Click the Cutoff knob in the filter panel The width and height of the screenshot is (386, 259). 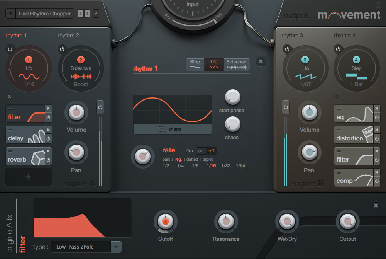166,222
